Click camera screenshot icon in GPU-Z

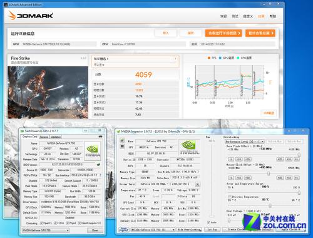[x=100, y=137]
